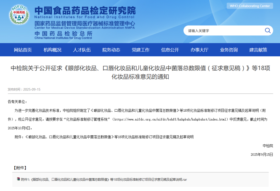
Task: Open the 机构概况 menu
Action: [52, 50]
